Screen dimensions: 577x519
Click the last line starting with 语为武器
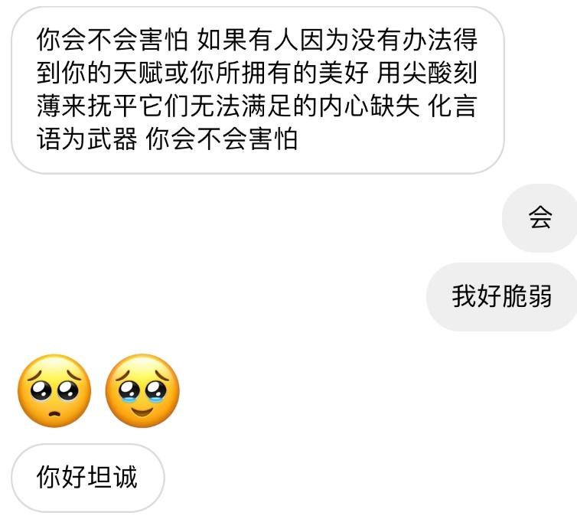coord(167,139)
